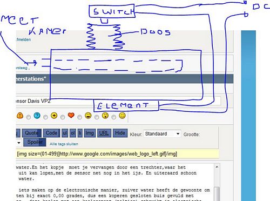Select the blue question mark message icon
Screen dimensions: 270x201
coord(37,116)
